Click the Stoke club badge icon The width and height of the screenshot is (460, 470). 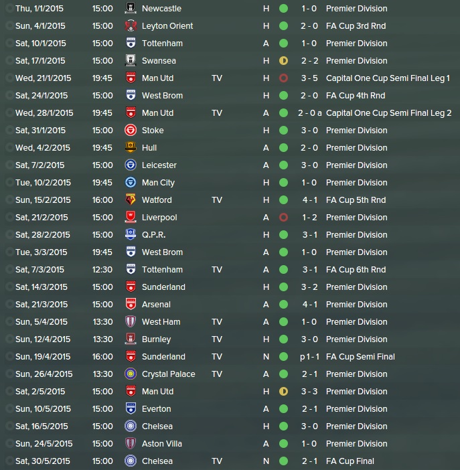[131, 130]
